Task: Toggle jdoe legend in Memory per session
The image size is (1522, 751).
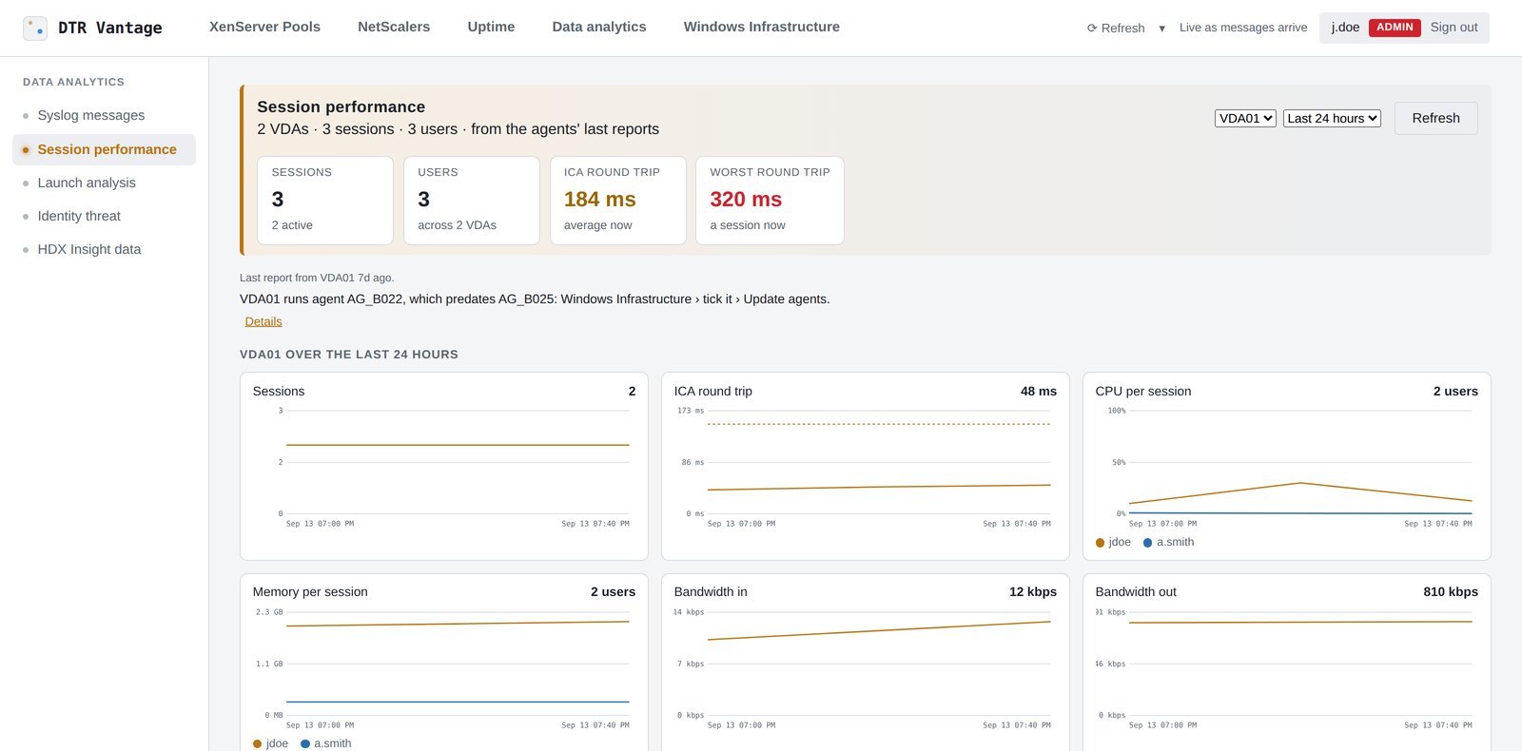Action: (x=271, y=743)
